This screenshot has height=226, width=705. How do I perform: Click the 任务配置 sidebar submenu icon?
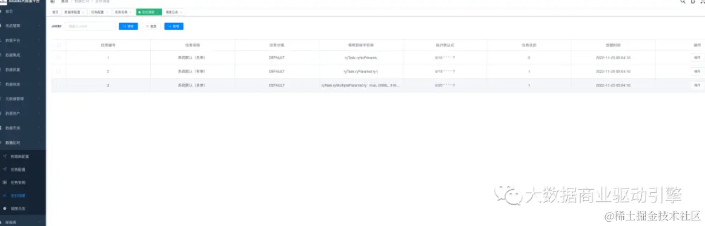coord(4,169)
